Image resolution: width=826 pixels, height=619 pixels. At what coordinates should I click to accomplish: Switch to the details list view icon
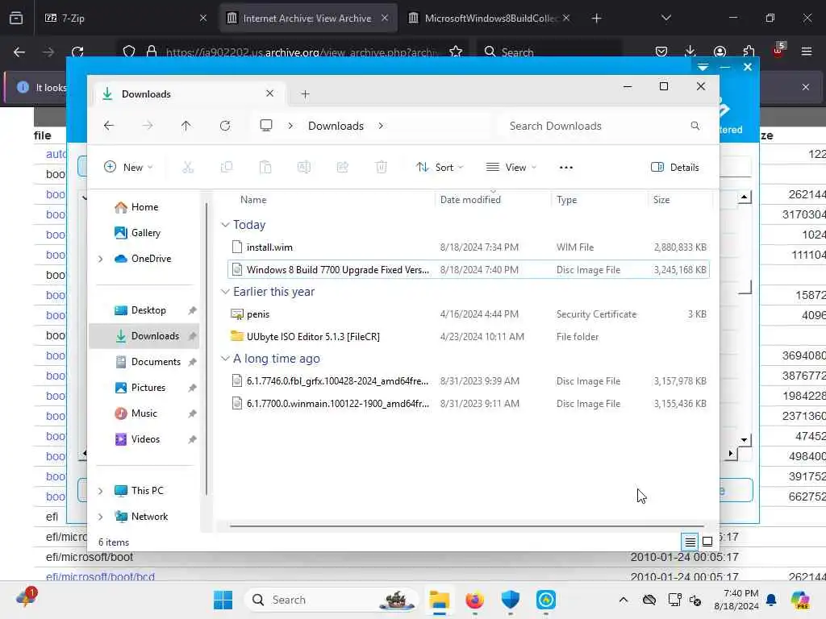[690, 541]
